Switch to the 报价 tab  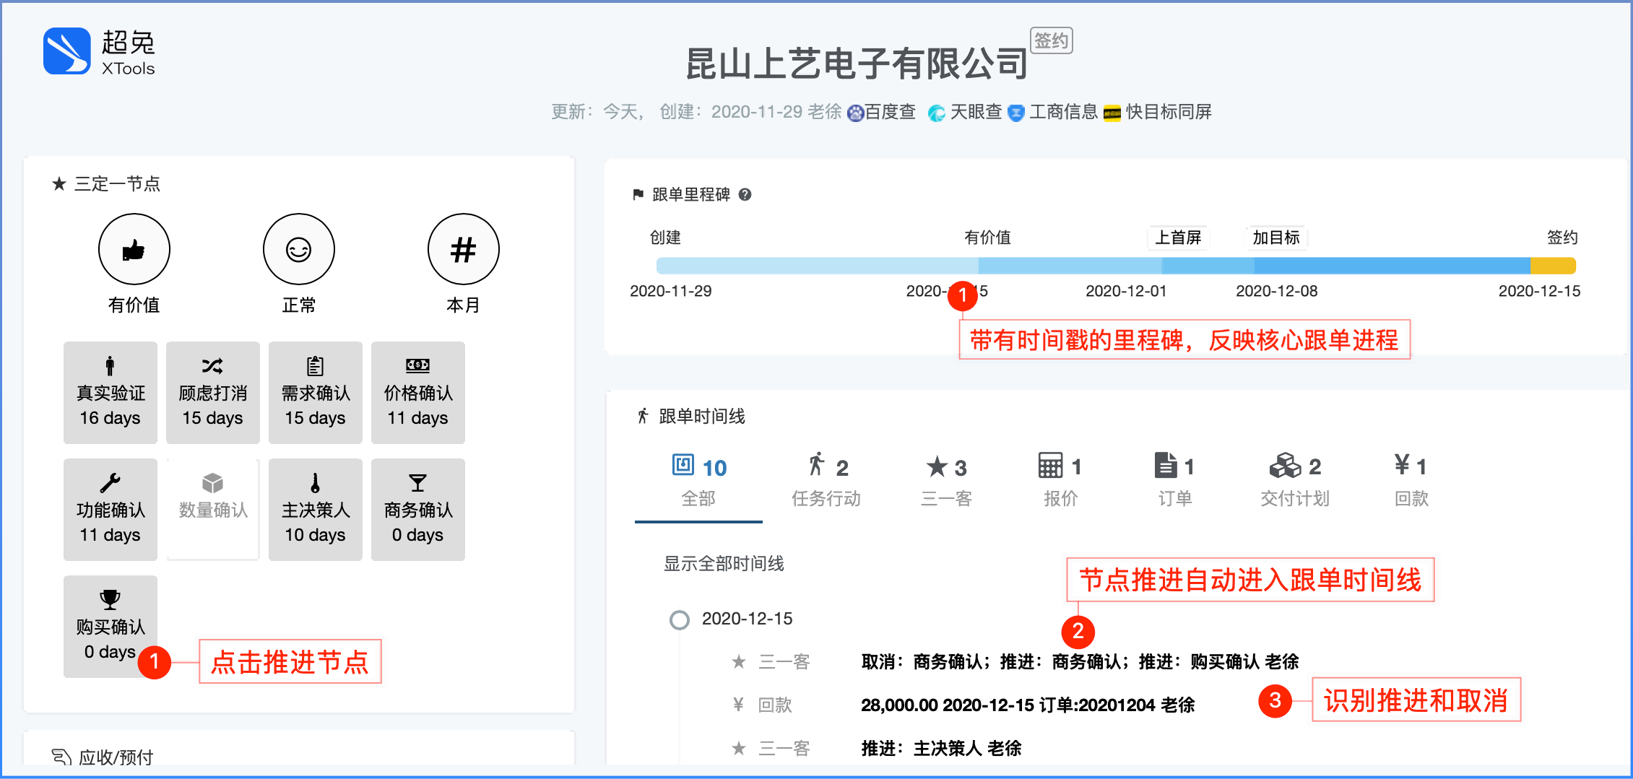click(1060, 481)
